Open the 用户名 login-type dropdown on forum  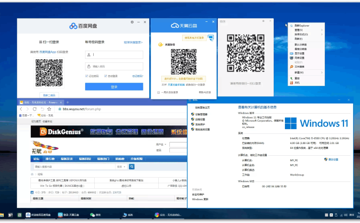161,145
